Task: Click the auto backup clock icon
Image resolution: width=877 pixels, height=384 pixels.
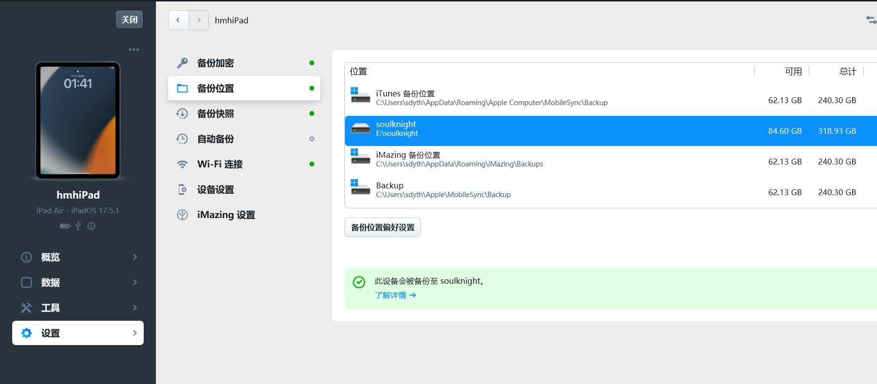Action: tap(182, 139)
